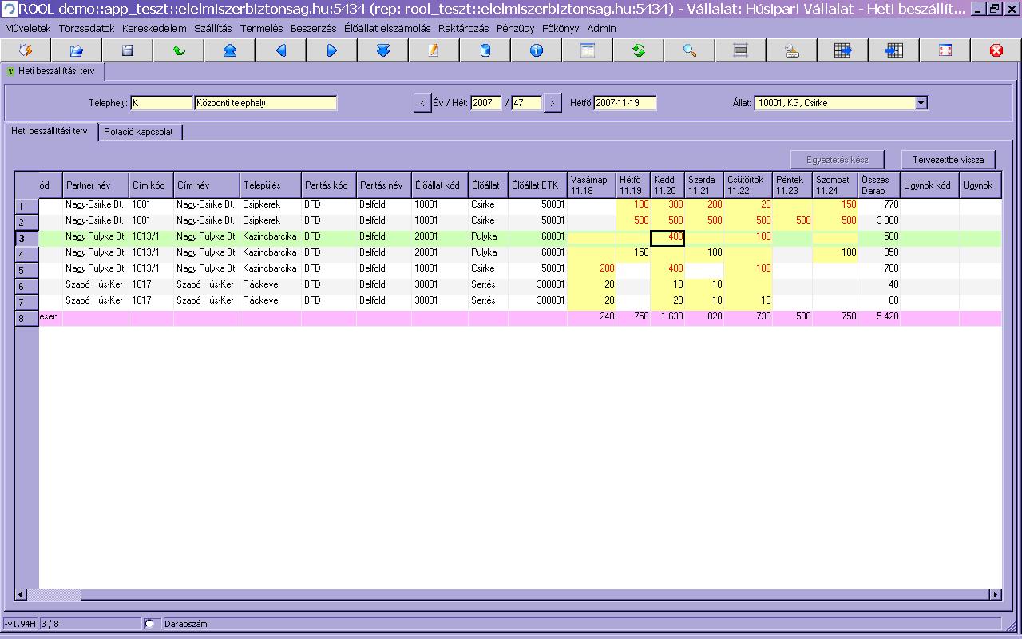Go to previous record with left arrow
Screen dimensions: 1022x639
coord(281,50)
